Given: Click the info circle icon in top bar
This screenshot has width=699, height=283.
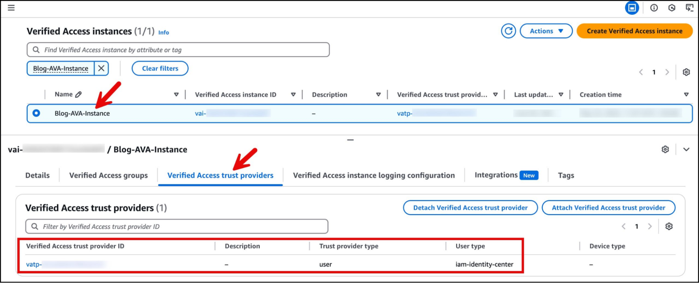Looking at the screenshot, I should point(654,8).
